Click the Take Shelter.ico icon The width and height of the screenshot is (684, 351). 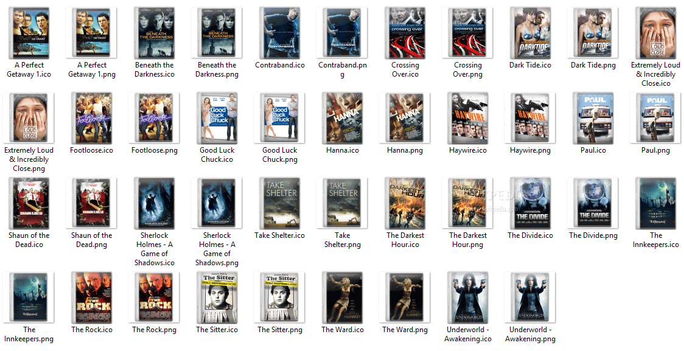point(279,203)
